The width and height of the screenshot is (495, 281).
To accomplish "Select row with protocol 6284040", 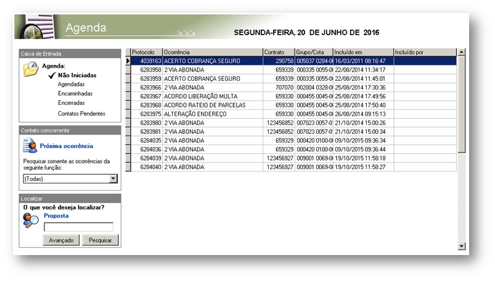I will coord(293,167).
